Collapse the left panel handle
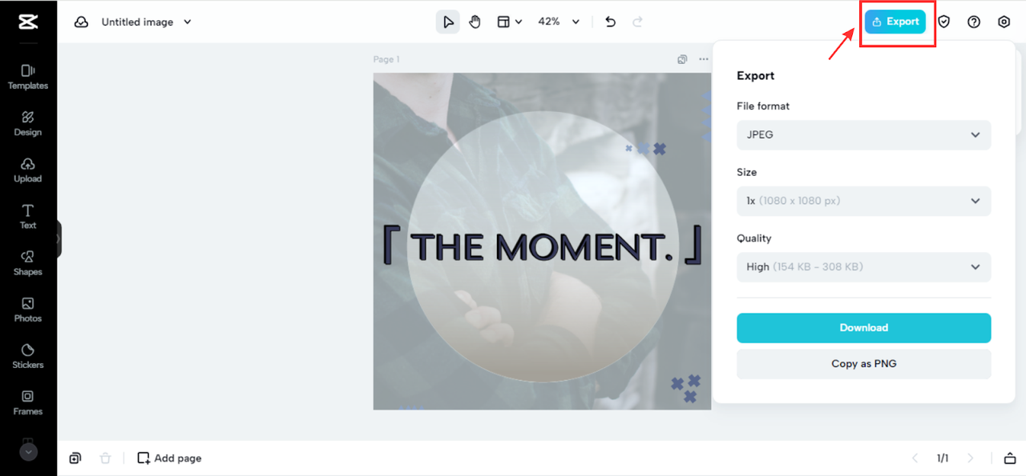The height and width of the screenshot is (476, 1026). click(59, 239)
